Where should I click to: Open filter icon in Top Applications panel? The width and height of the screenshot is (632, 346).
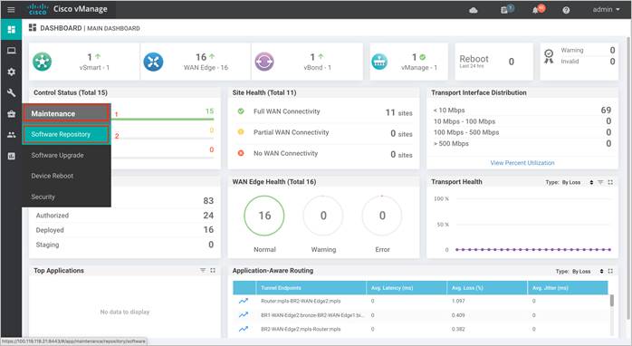point(203,270)
